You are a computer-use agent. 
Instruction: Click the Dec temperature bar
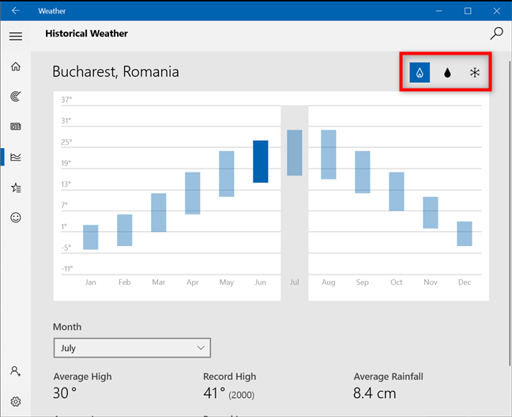pos(464,233)
